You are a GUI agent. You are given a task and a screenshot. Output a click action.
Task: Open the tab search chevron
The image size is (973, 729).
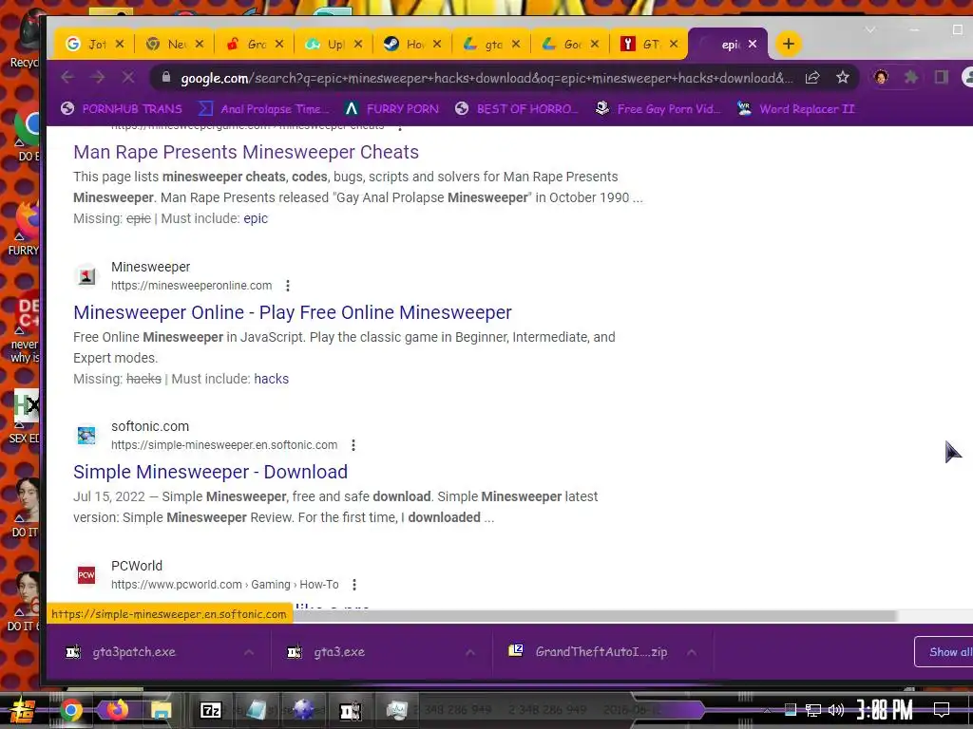pos(870,29)
